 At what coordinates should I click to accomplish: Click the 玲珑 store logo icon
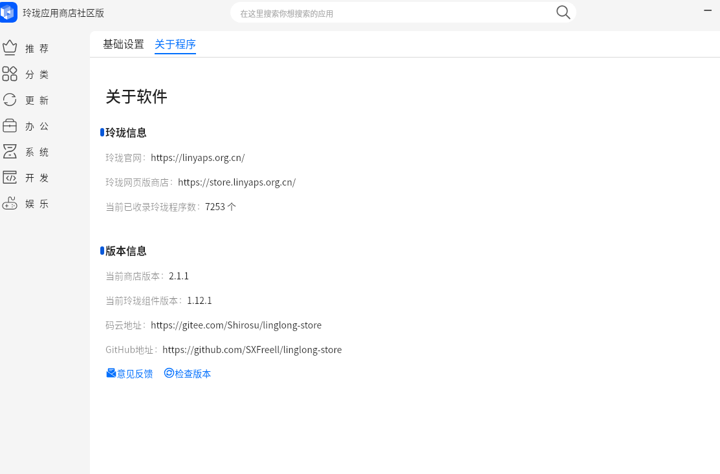pyautogui.click(x=8, y=12)
